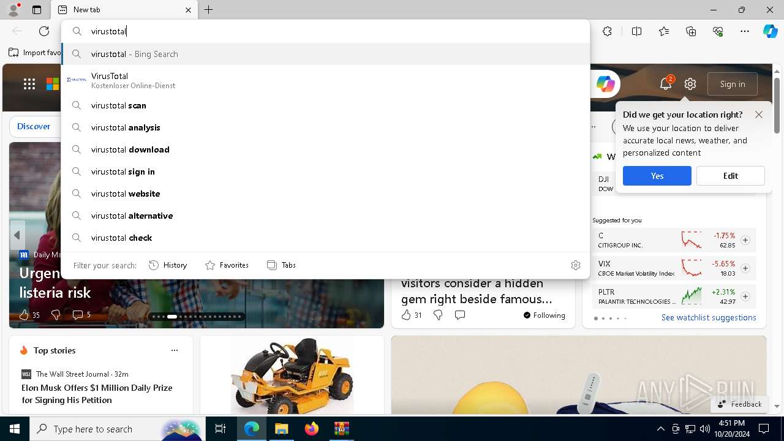Toggle Split screen view icon
The image size is (784, 441).
coord(636,31)
